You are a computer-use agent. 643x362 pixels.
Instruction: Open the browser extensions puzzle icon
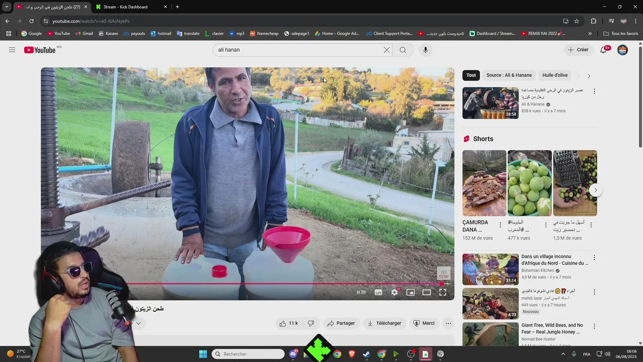coord(593,21)
